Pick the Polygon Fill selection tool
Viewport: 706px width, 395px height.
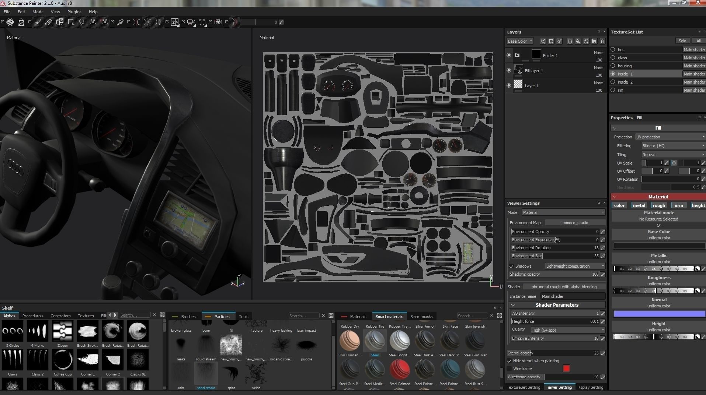click(71, 22)
